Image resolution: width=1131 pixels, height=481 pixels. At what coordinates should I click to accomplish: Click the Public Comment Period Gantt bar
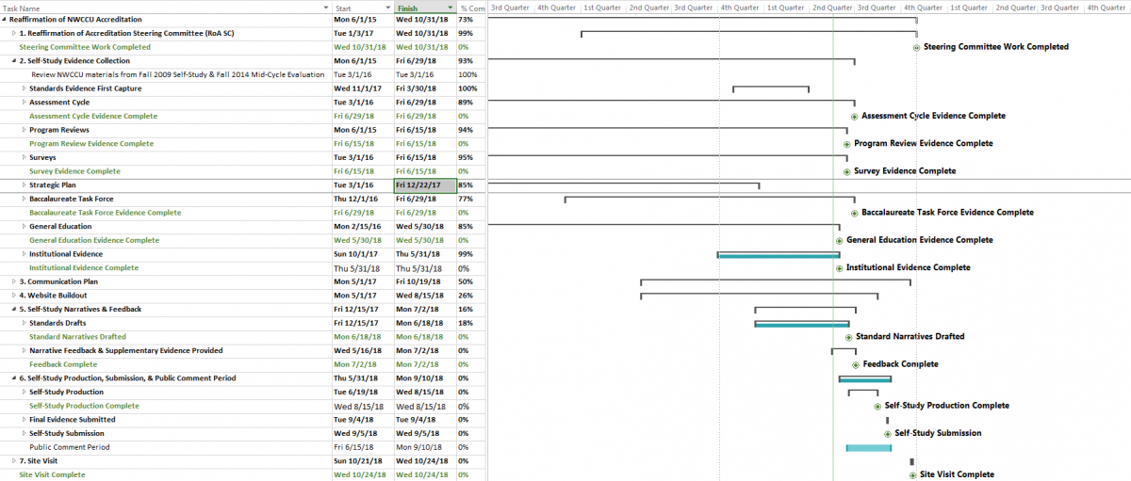(x=868, y=447)
